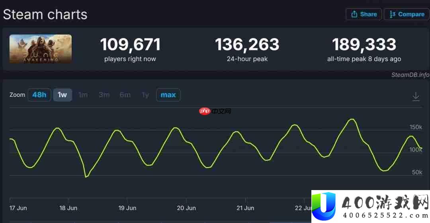The height and width of the screenshot is (223, 430).
Task: Open the Dune Awakening game thumbnail
Action: click(x=41, y=49)
